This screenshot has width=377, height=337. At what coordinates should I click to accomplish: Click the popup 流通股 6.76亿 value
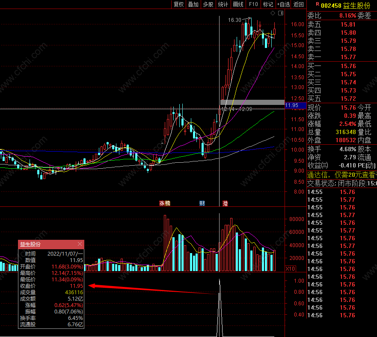click(x=75, y=325)
